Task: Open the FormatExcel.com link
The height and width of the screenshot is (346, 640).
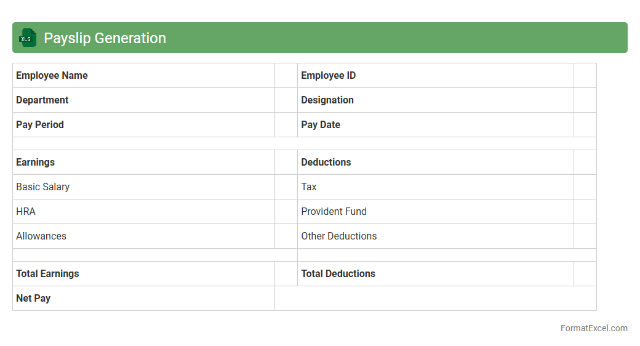Action: [x=593, y=328]
